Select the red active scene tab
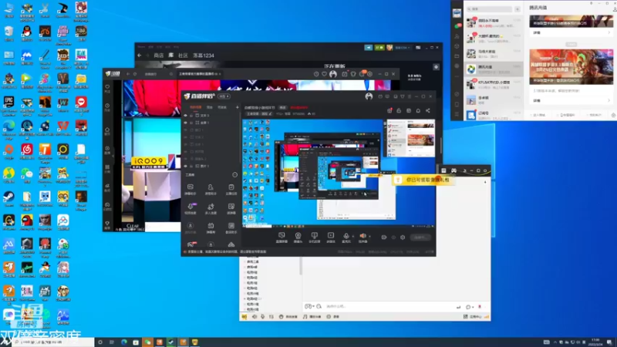Screen dimensions: 617x347 pyautogui.click(x=196, y=107)
